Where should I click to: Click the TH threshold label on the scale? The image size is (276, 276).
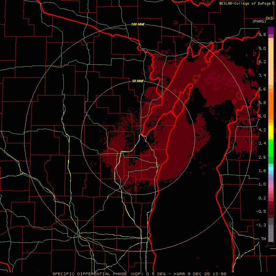(263, 239)
